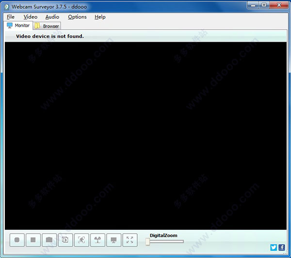Click the DigitalZoom label
Viewport: 291px width, 258px height.
tap(163, 235)
